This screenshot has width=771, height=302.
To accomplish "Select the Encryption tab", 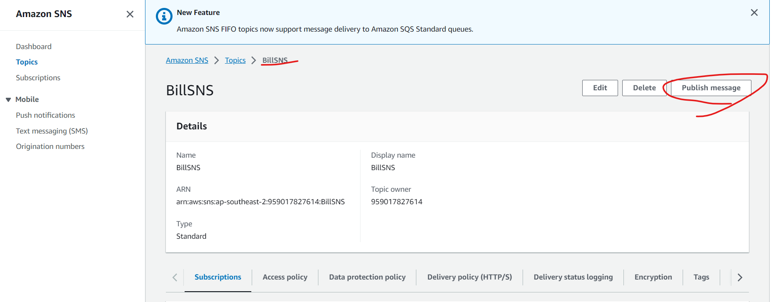I will point(653,277).
